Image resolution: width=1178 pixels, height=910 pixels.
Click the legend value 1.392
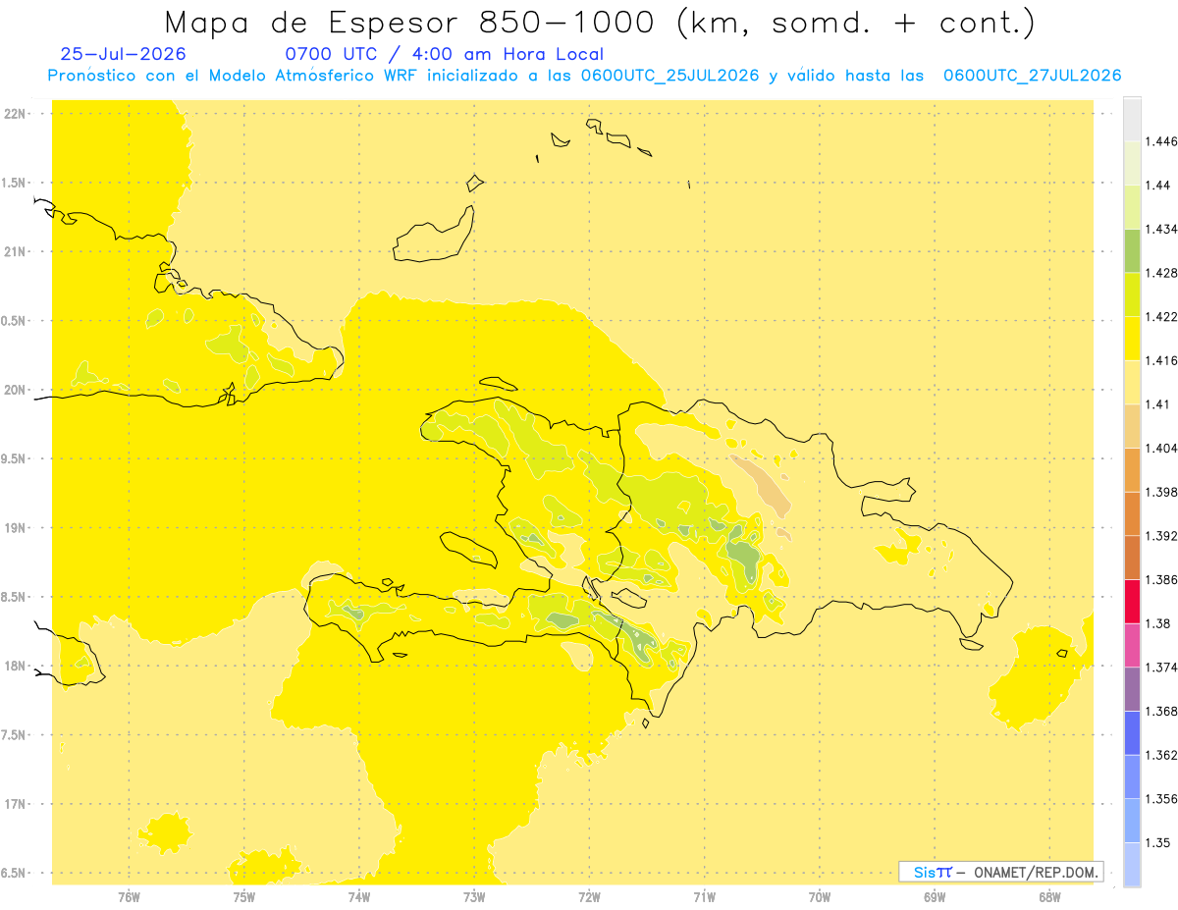(1161, 536)
